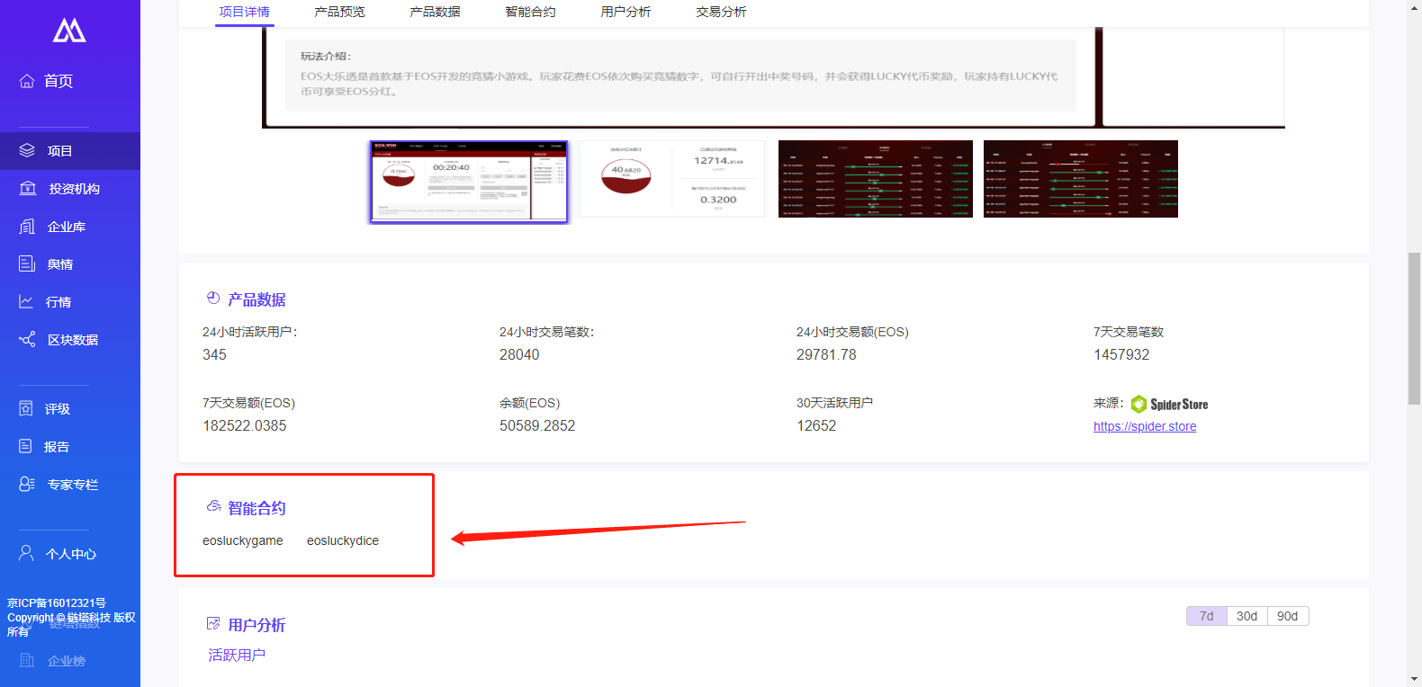Click the 行情 chart icon

pyautogui.click(x=26, y=301)
